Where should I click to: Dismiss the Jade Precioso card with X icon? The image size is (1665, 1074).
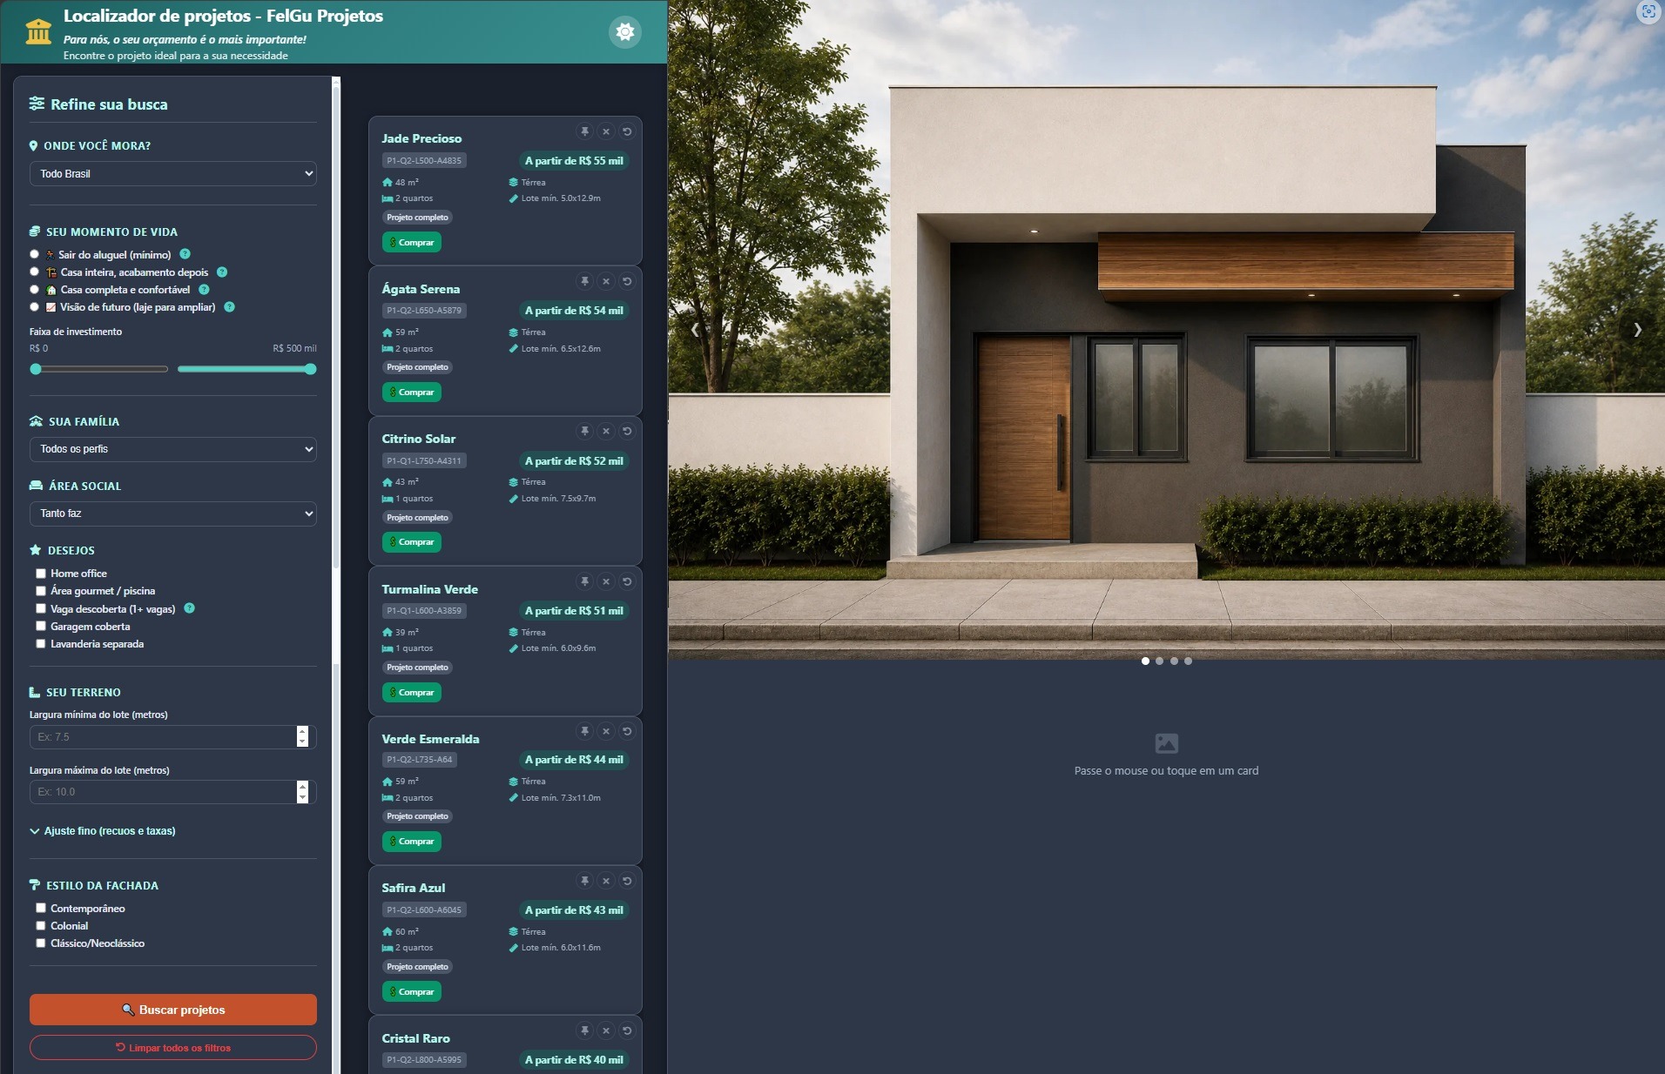click(x=606, y=131)
